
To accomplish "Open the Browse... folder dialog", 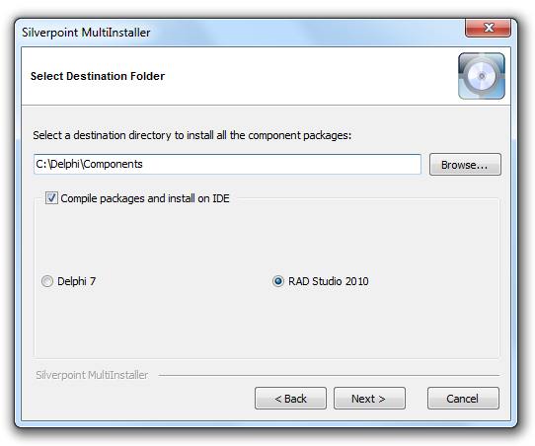I will click(465, 165).
